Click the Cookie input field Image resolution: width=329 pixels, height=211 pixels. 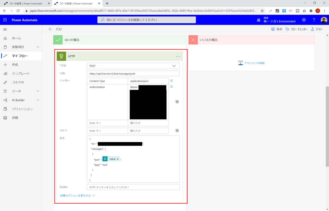click(133, 187)
